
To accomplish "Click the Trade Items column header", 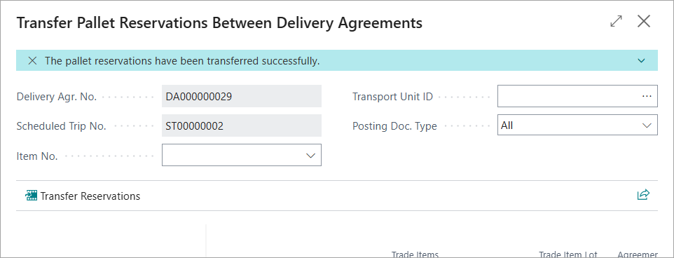I will pos(415,254).
